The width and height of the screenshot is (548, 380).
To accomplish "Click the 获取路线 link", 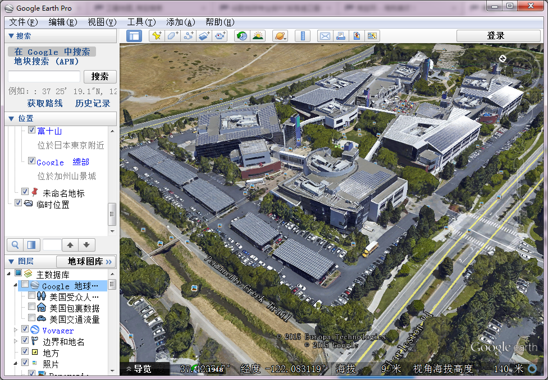I will (x=45, y=103).
